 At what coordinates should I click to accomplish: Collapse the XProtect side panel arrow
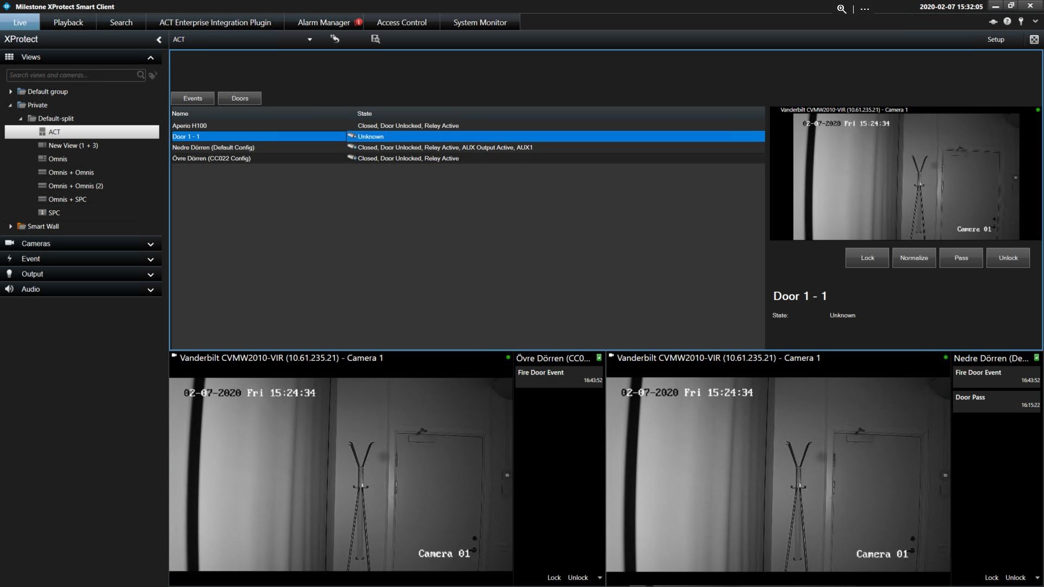coord(159,39)
